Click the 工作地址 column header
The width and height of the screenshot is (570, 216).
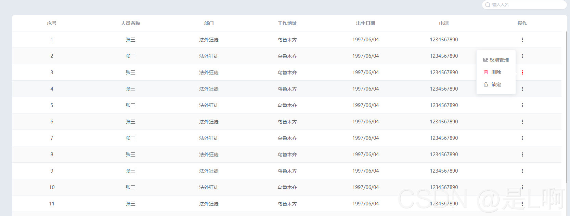point(287,23)
